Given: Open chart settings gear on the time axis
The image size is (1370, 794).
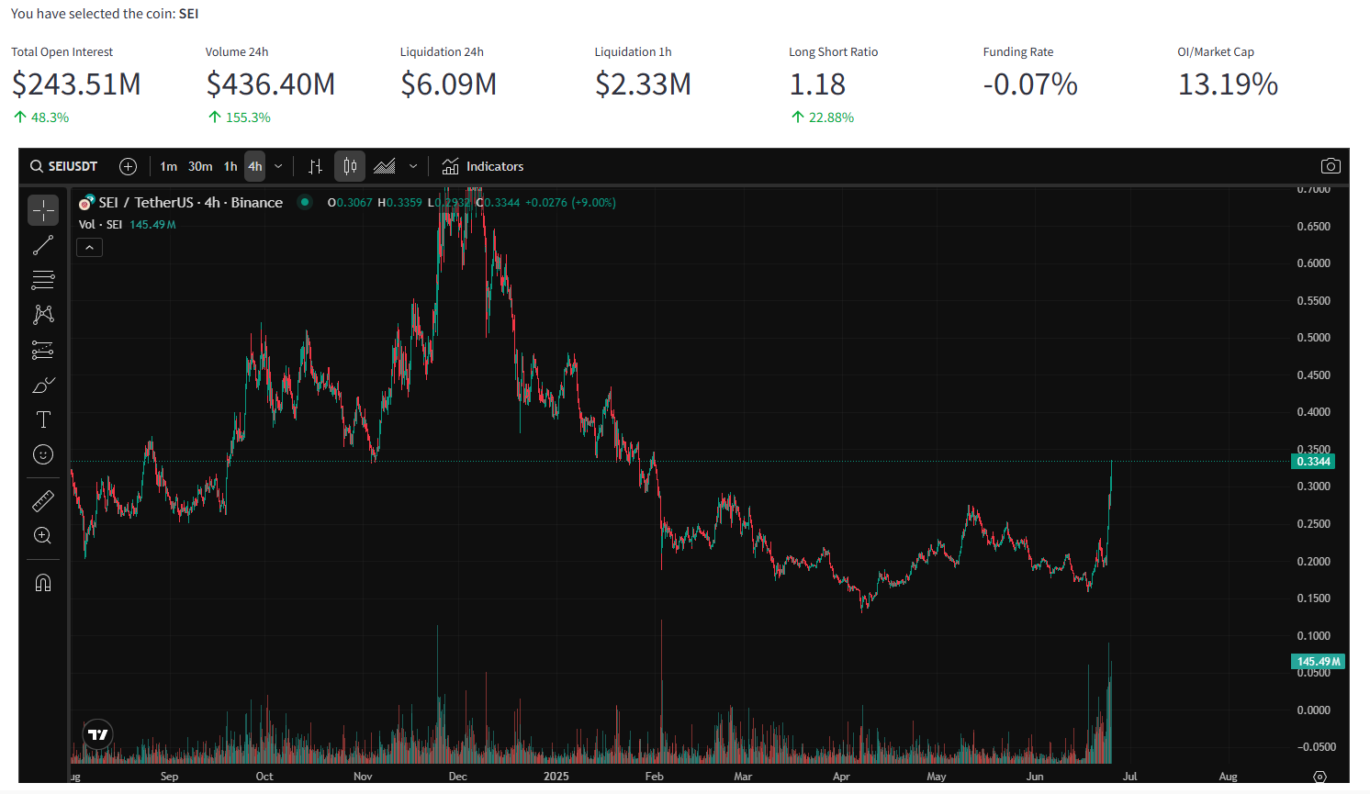Looking at the screenshot, I should click(1319, 777).
